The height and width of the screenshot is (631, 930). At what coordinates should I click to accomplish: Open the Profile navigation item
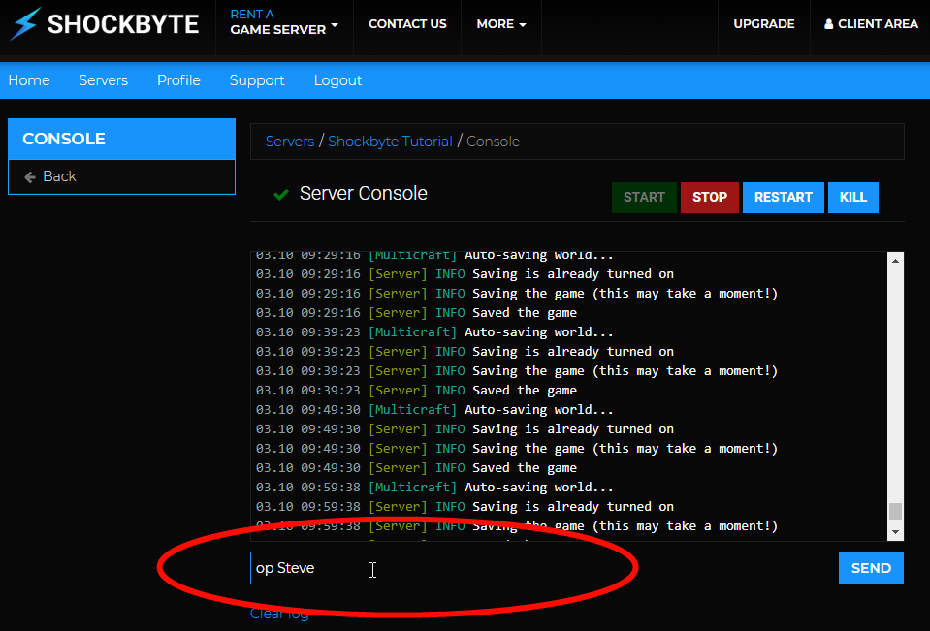178,80
